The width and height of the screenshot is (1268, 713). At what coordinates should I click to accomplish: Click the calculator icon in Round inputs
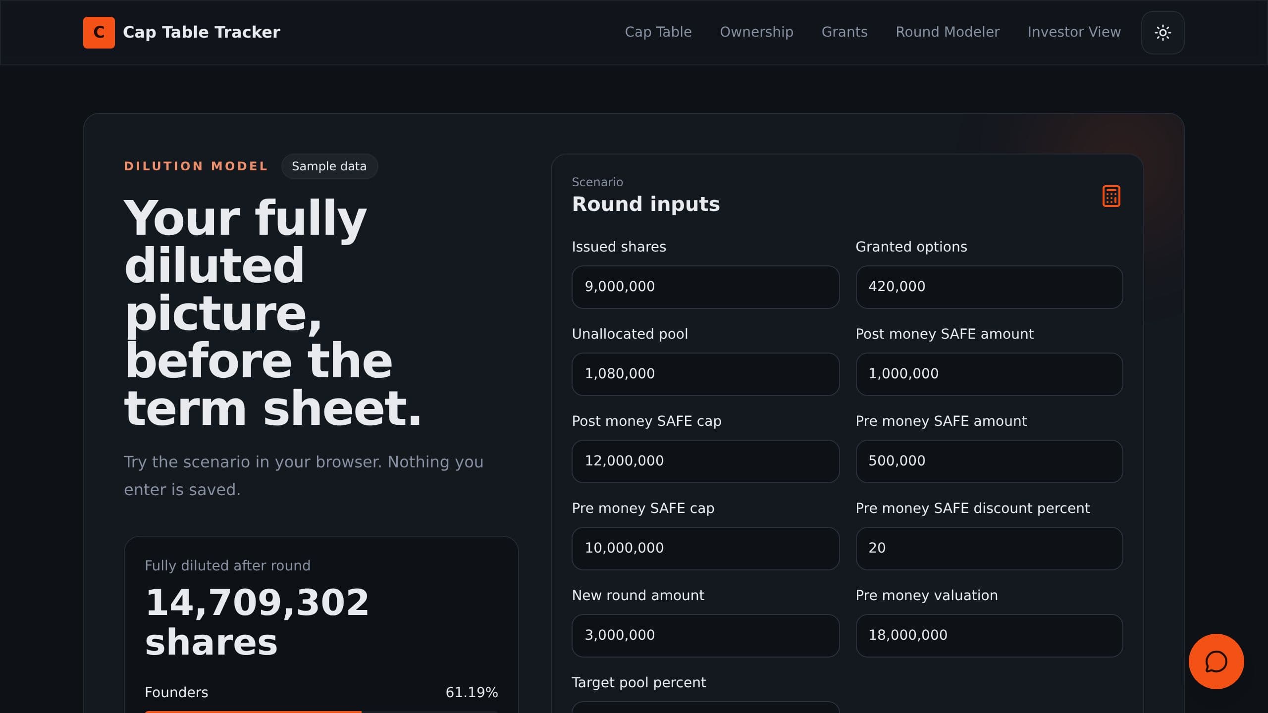point(1111,196)
